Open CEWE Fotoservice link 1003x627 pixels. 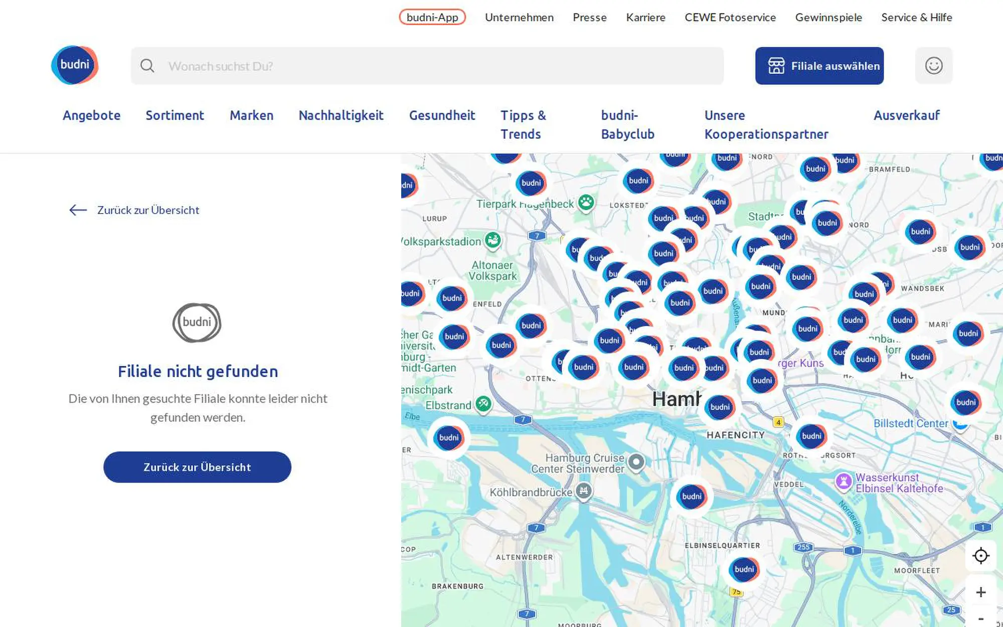730,17
